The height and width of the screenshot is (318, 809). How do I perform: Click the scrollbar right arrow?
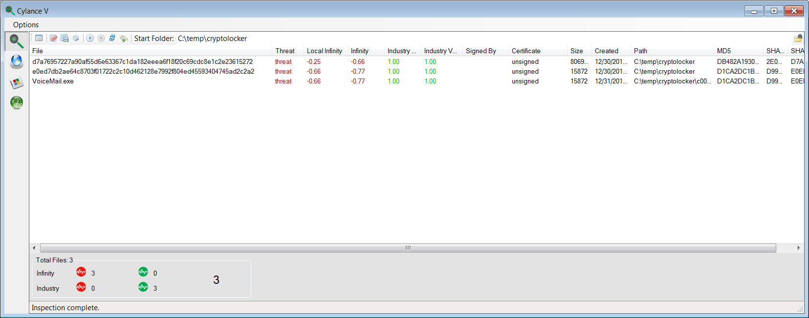point(799,248)
